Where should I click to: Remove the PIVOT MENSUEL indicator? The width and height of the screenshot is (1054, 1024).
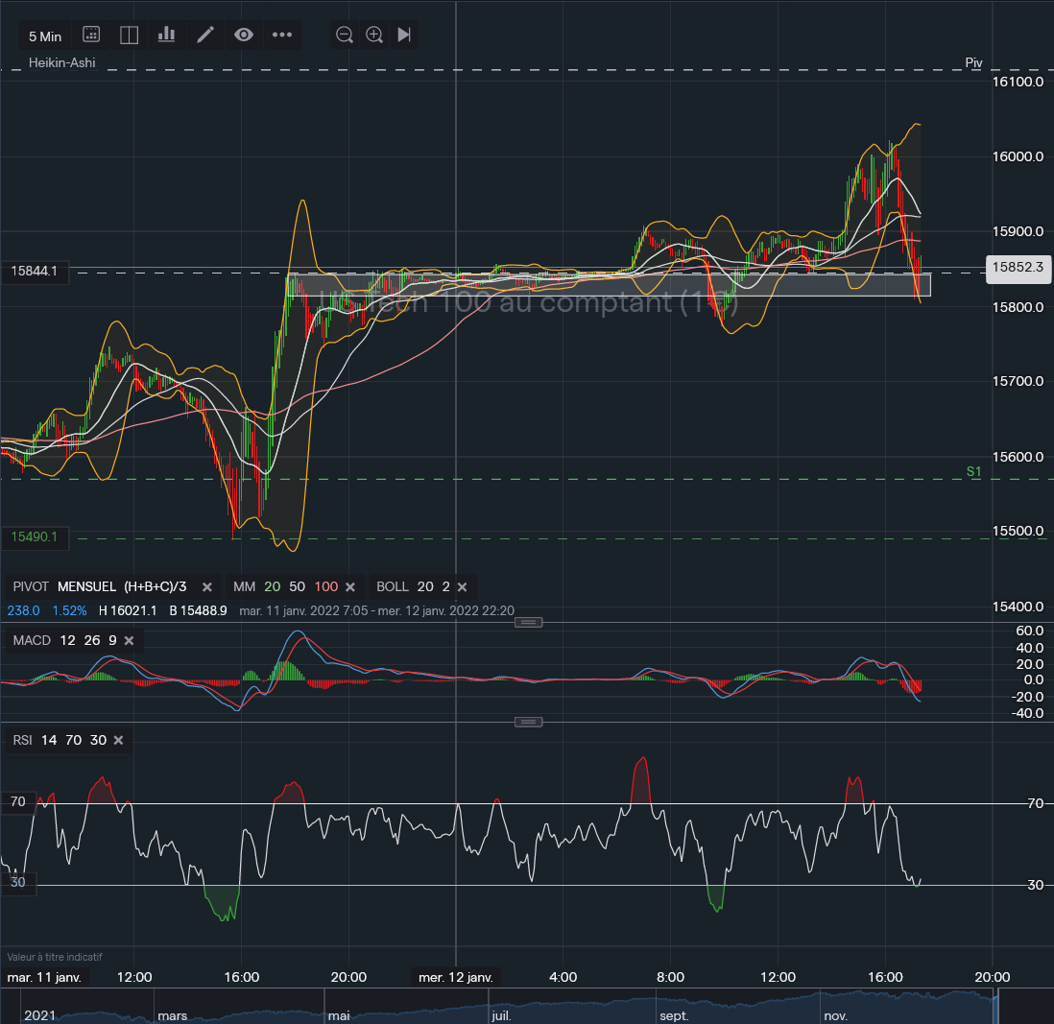tap(207, 587)
